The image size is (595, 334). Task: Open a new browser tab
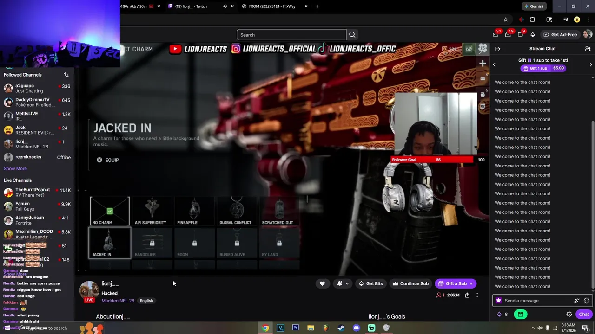(317, 6)
